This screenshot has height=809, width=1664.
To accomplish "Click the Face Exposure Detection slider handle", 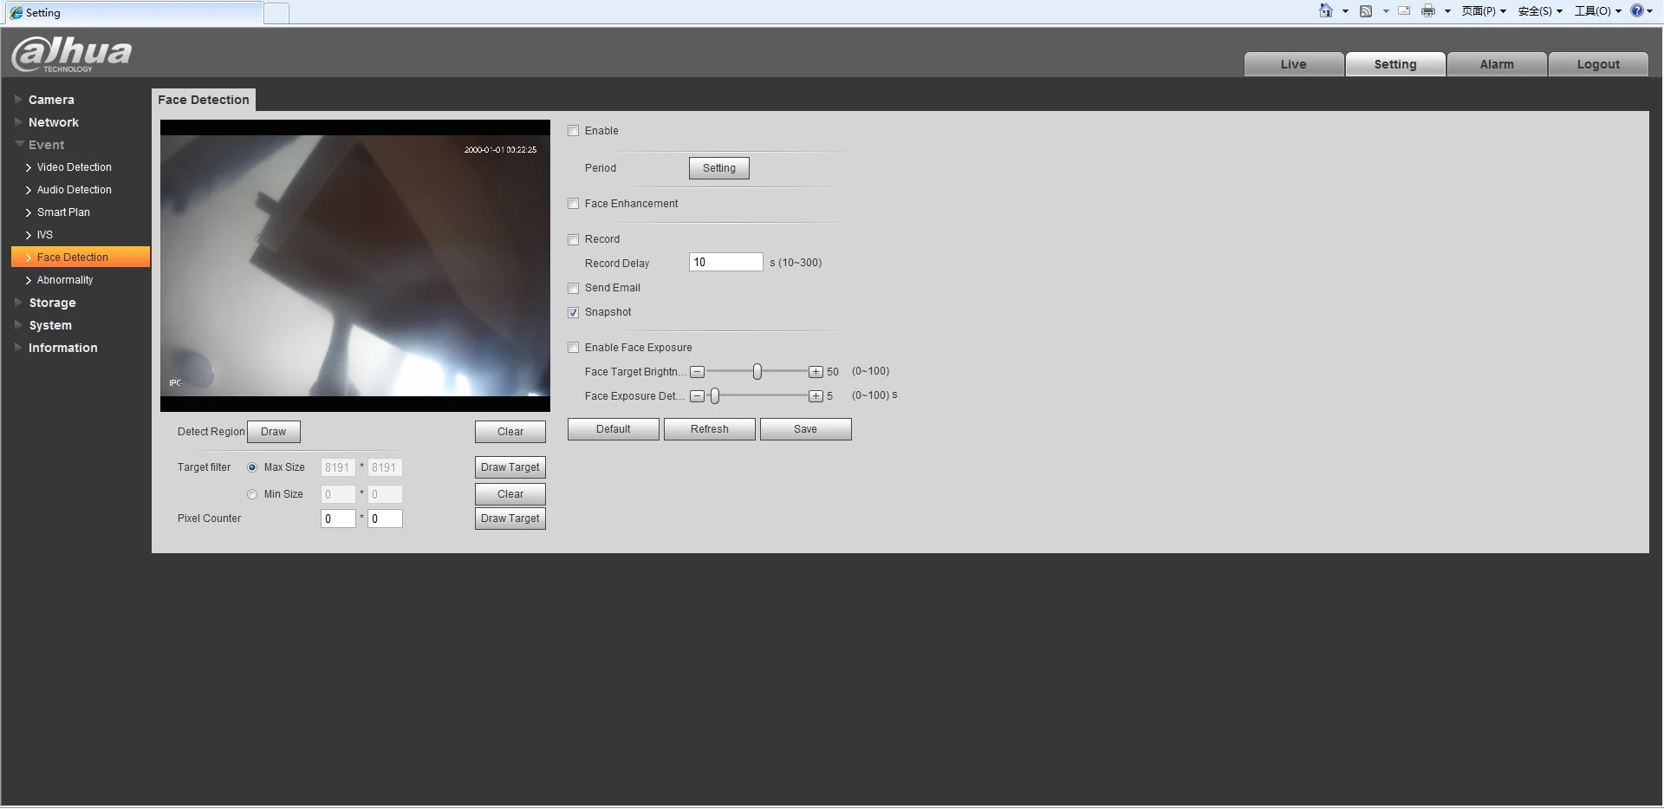I will pos(715,396).
